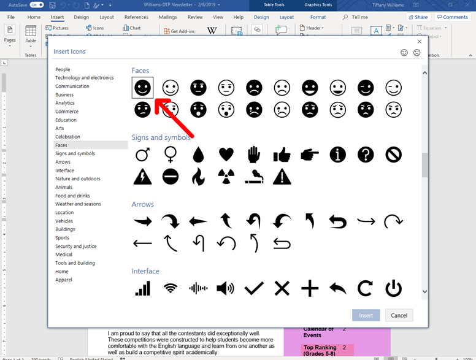Image resolution: width=476 pixels, height=360 pixels.
Task: Select the Faces category in list
Action: click(61, 145)
